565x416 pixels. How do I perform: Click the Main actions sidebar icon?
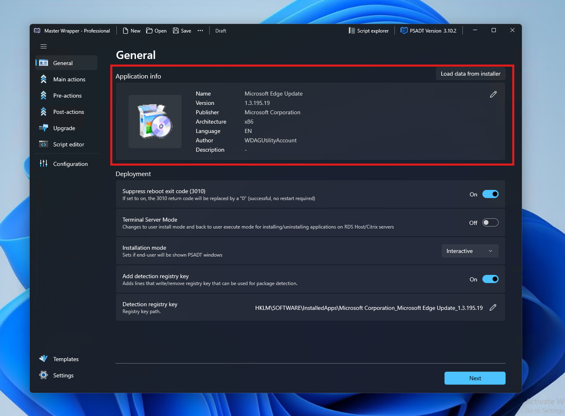(x=44, y=79)
